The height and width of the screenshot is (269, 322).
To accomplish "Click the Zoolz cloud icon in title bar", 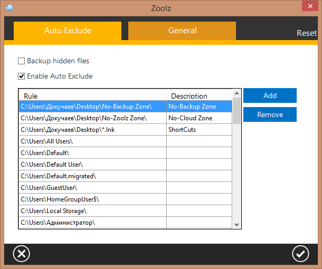I will [x=10, y=8].
